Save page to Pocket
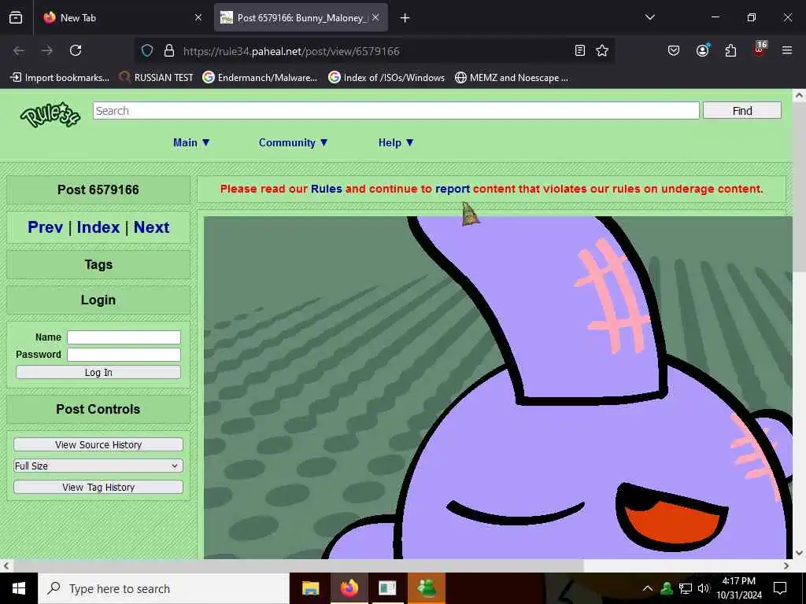Viewport: 806px width, 604px height. (674, 50)
